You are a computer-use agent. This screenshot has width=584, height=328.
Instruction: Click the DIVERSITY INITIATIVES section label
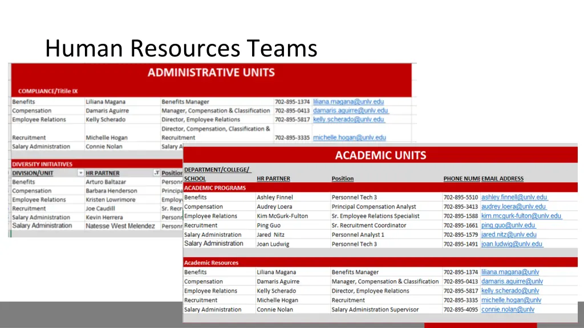[x=42, y=164]
